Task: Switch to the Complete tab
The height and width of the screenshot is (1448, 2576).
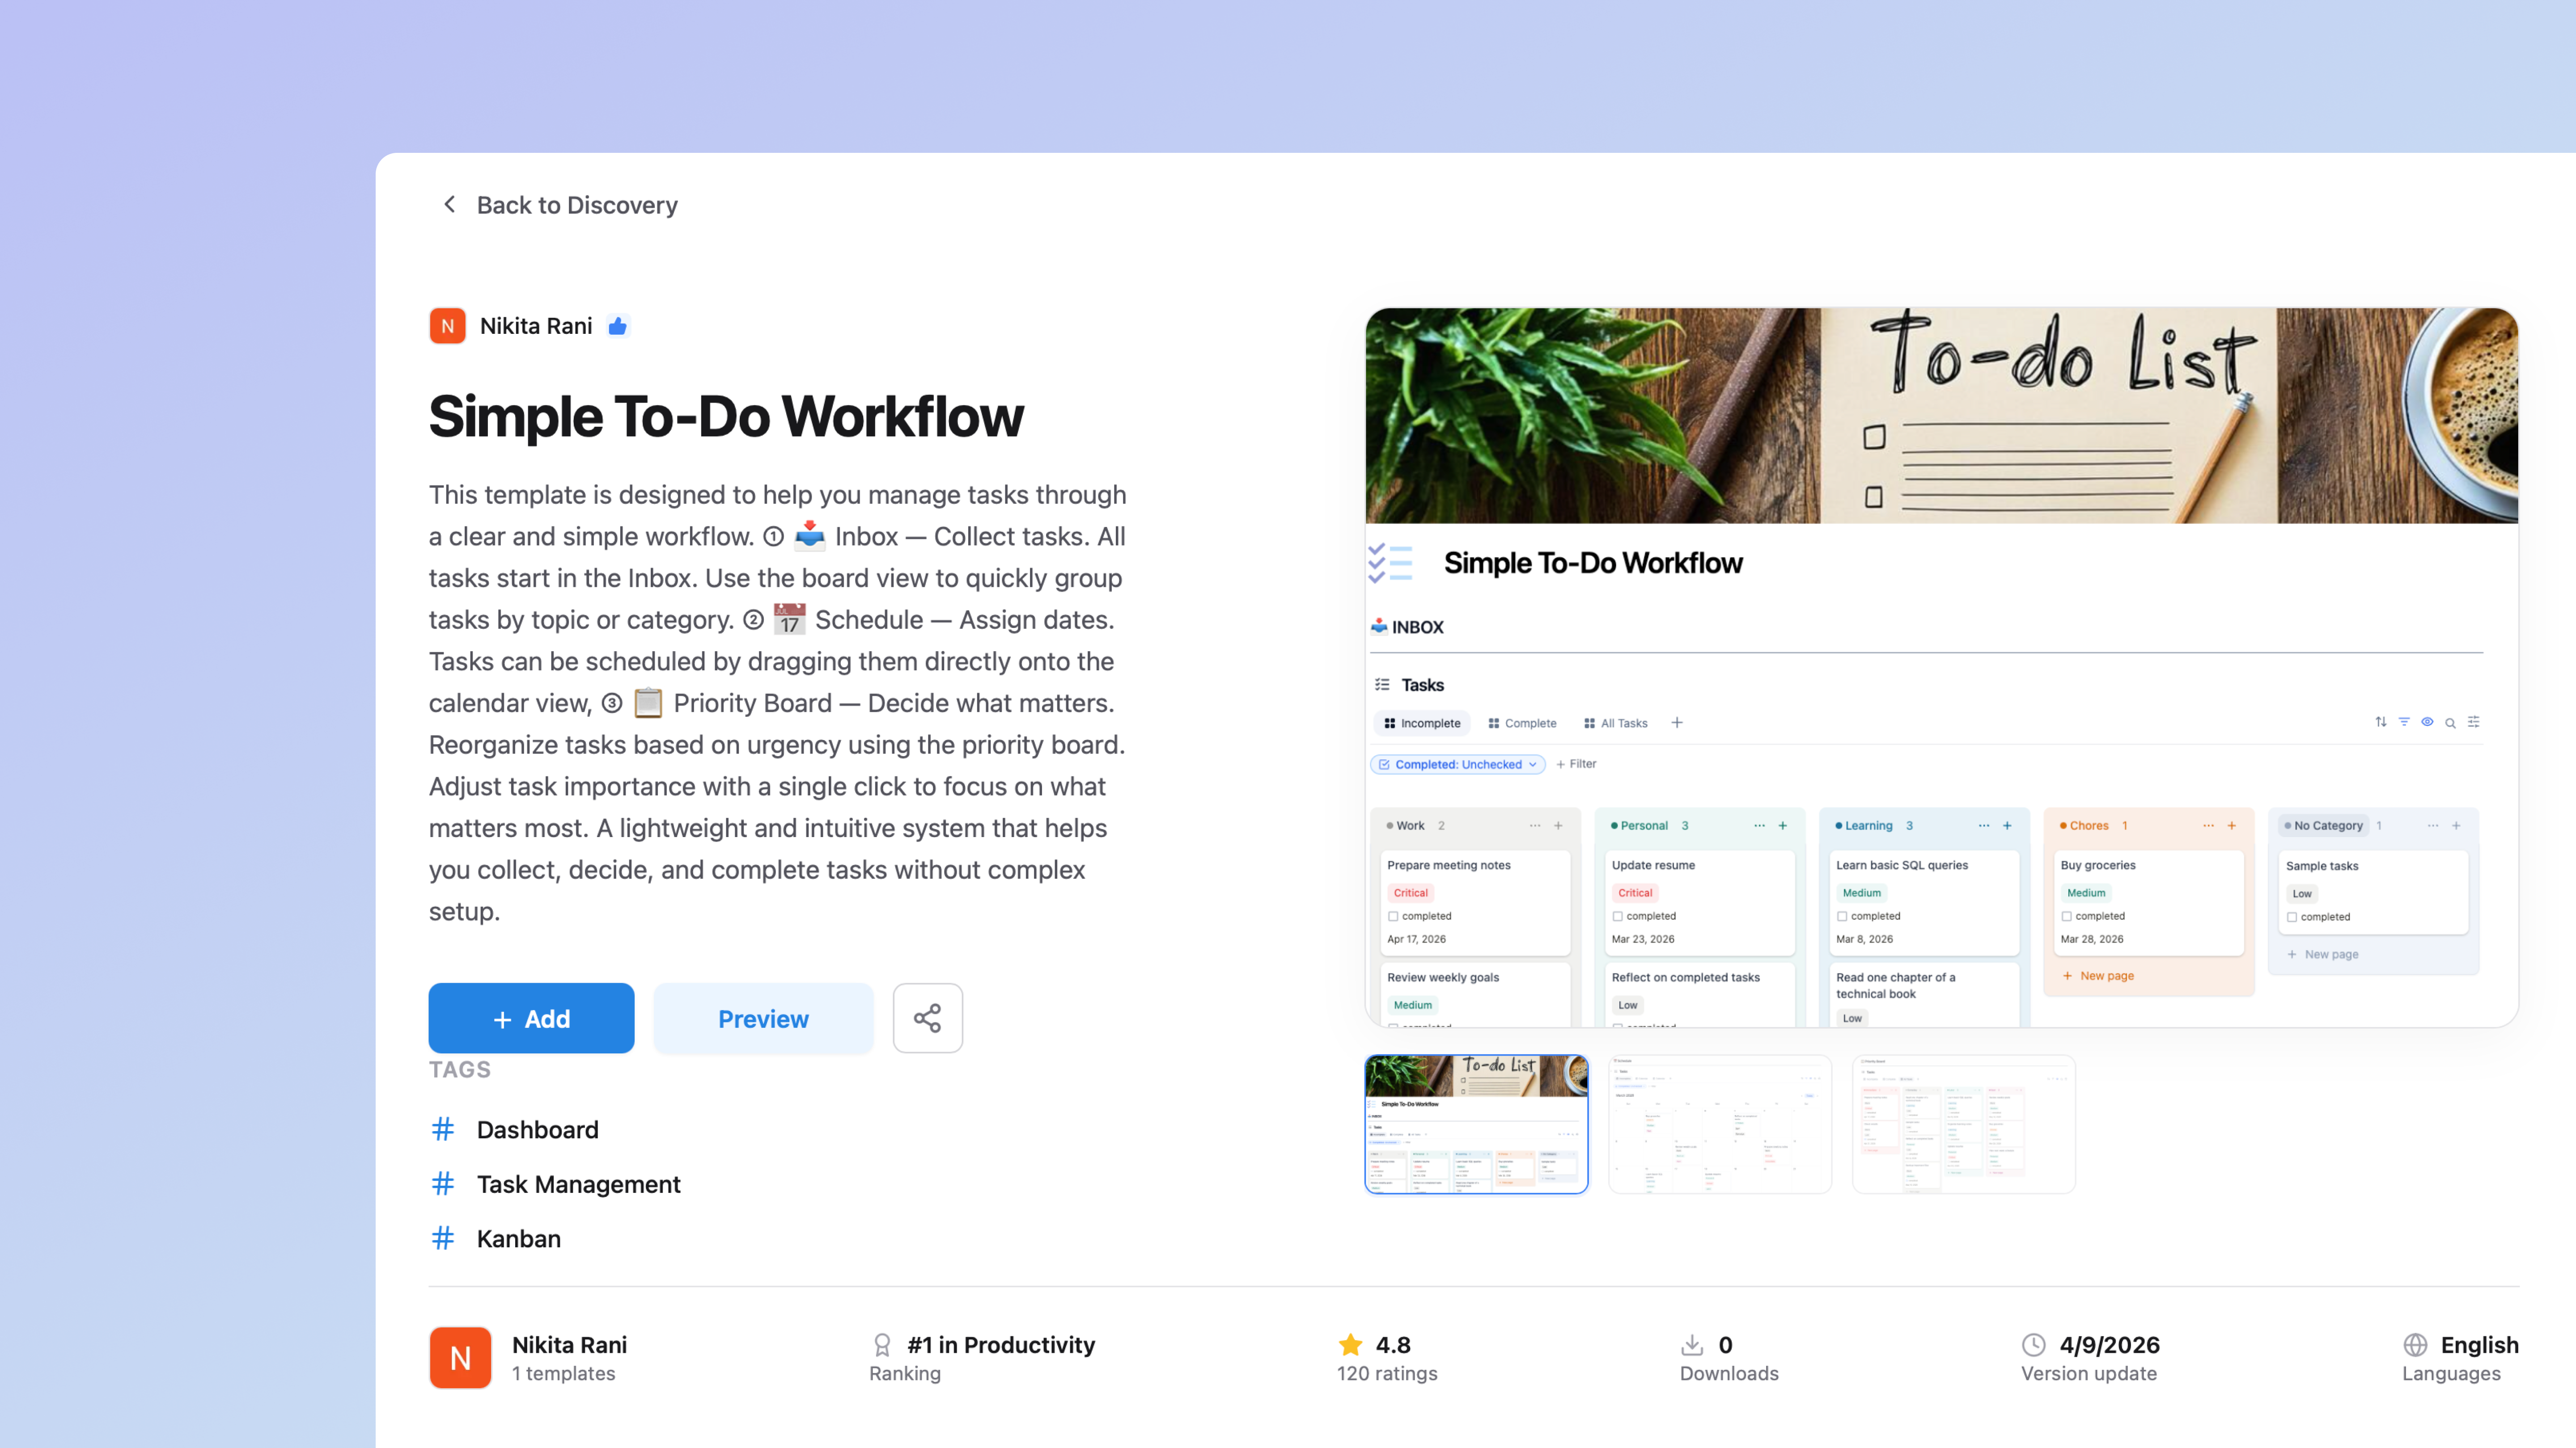Action: pyautogui.click(x=1522, y=724)
